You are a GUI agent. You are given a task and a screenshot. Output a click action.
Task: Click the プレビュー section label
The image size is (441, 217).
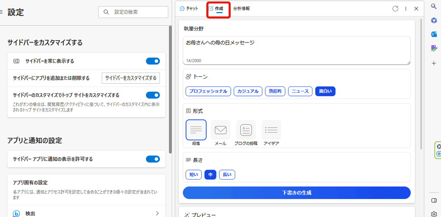point(200,214)
